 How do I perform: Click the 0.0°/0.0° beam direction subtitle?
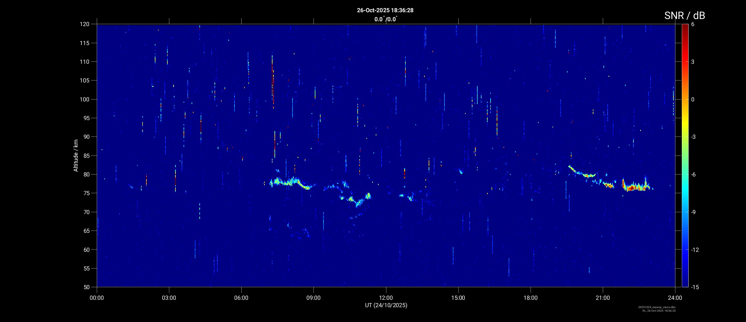[385, 19]
